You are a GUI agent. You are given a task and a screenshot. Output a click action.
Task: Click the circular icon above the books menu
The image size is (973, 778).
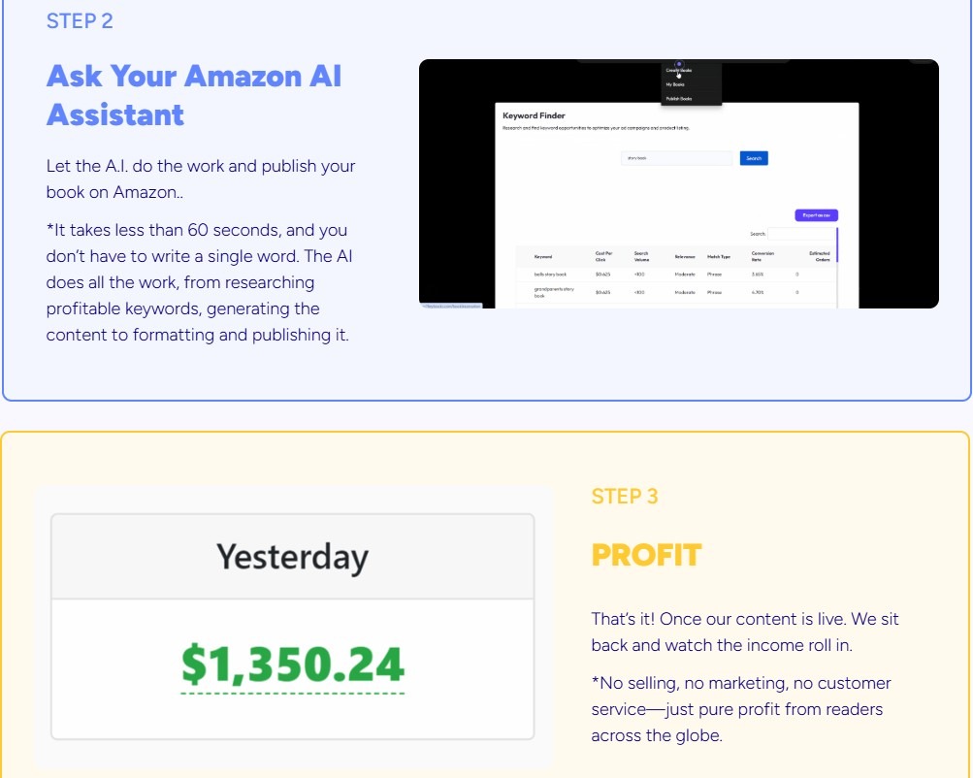[678, 64]
